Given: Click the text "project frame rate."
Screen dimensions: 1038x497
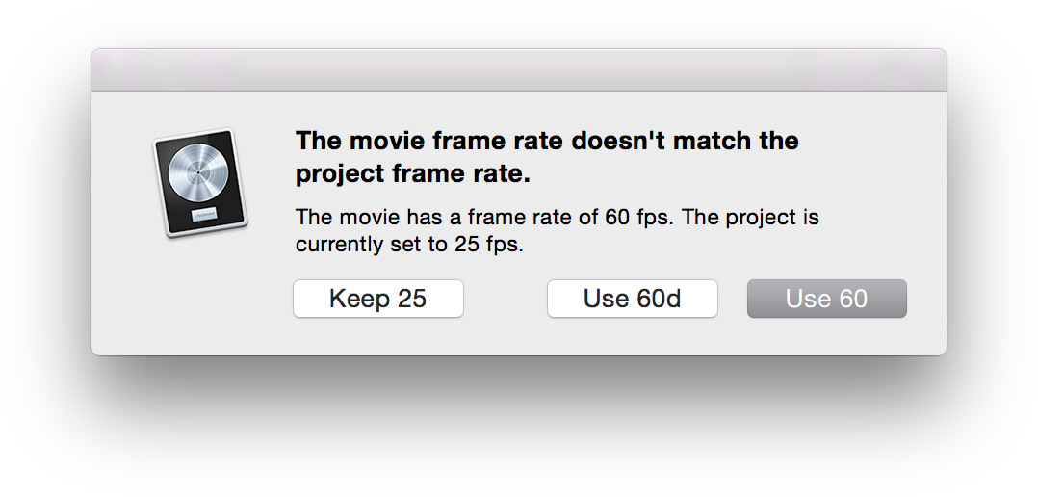Looking at the screenshot, I should pyautogui.click(x=413, y=174).
